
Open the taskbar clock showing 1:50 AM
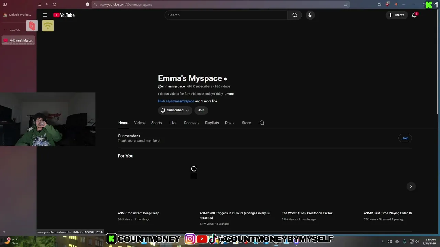[430, 242]
